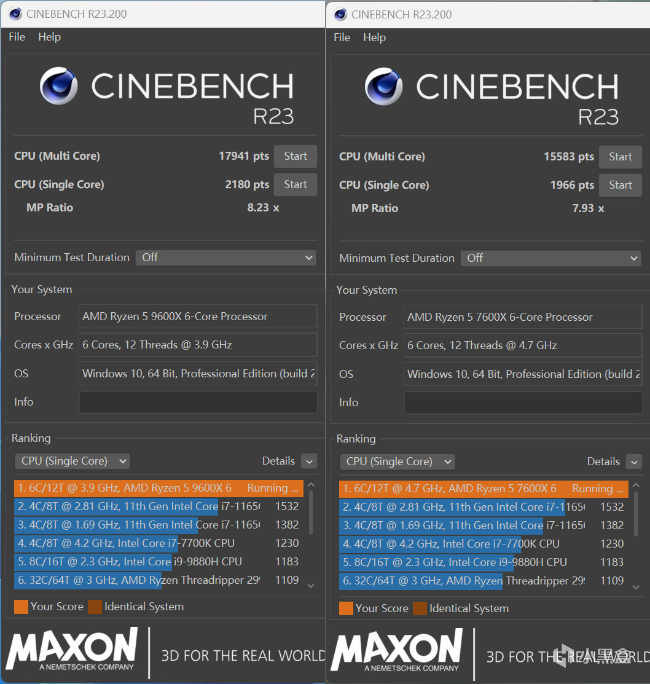Select Threadripper row in right ranking
The width and height of the screenshot is (650, 684).
tap(484, 581)
